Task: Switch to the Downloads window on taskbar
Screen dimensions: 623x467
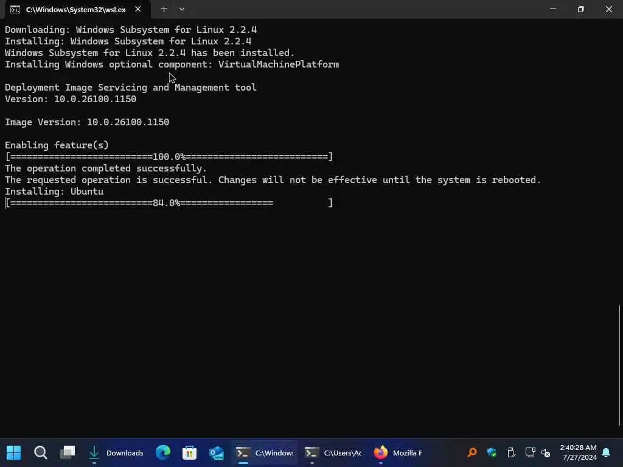Action: [116, 452]
